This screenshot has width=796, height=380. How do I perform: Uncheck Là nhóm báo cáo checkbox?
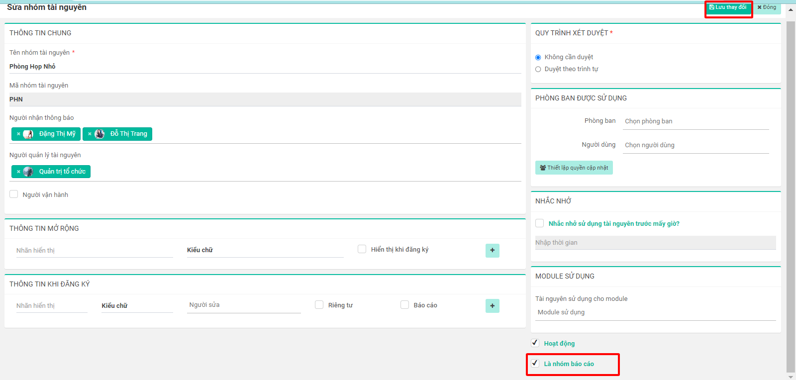pos(535,363)
